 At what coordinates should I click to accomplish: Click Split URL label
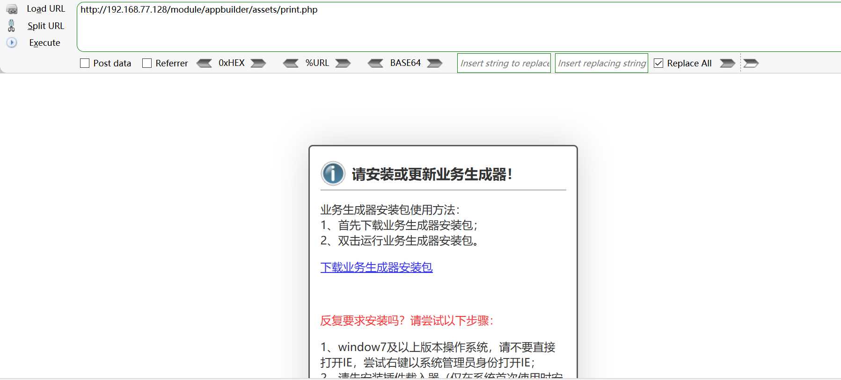pyautogui.click(x=46, y=26)
